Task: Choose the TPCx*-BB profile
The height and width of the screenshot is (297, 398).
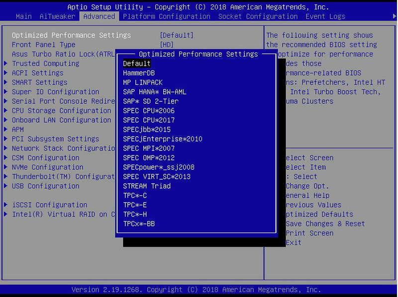Action: pyautogui.click(x=139, y=224)
